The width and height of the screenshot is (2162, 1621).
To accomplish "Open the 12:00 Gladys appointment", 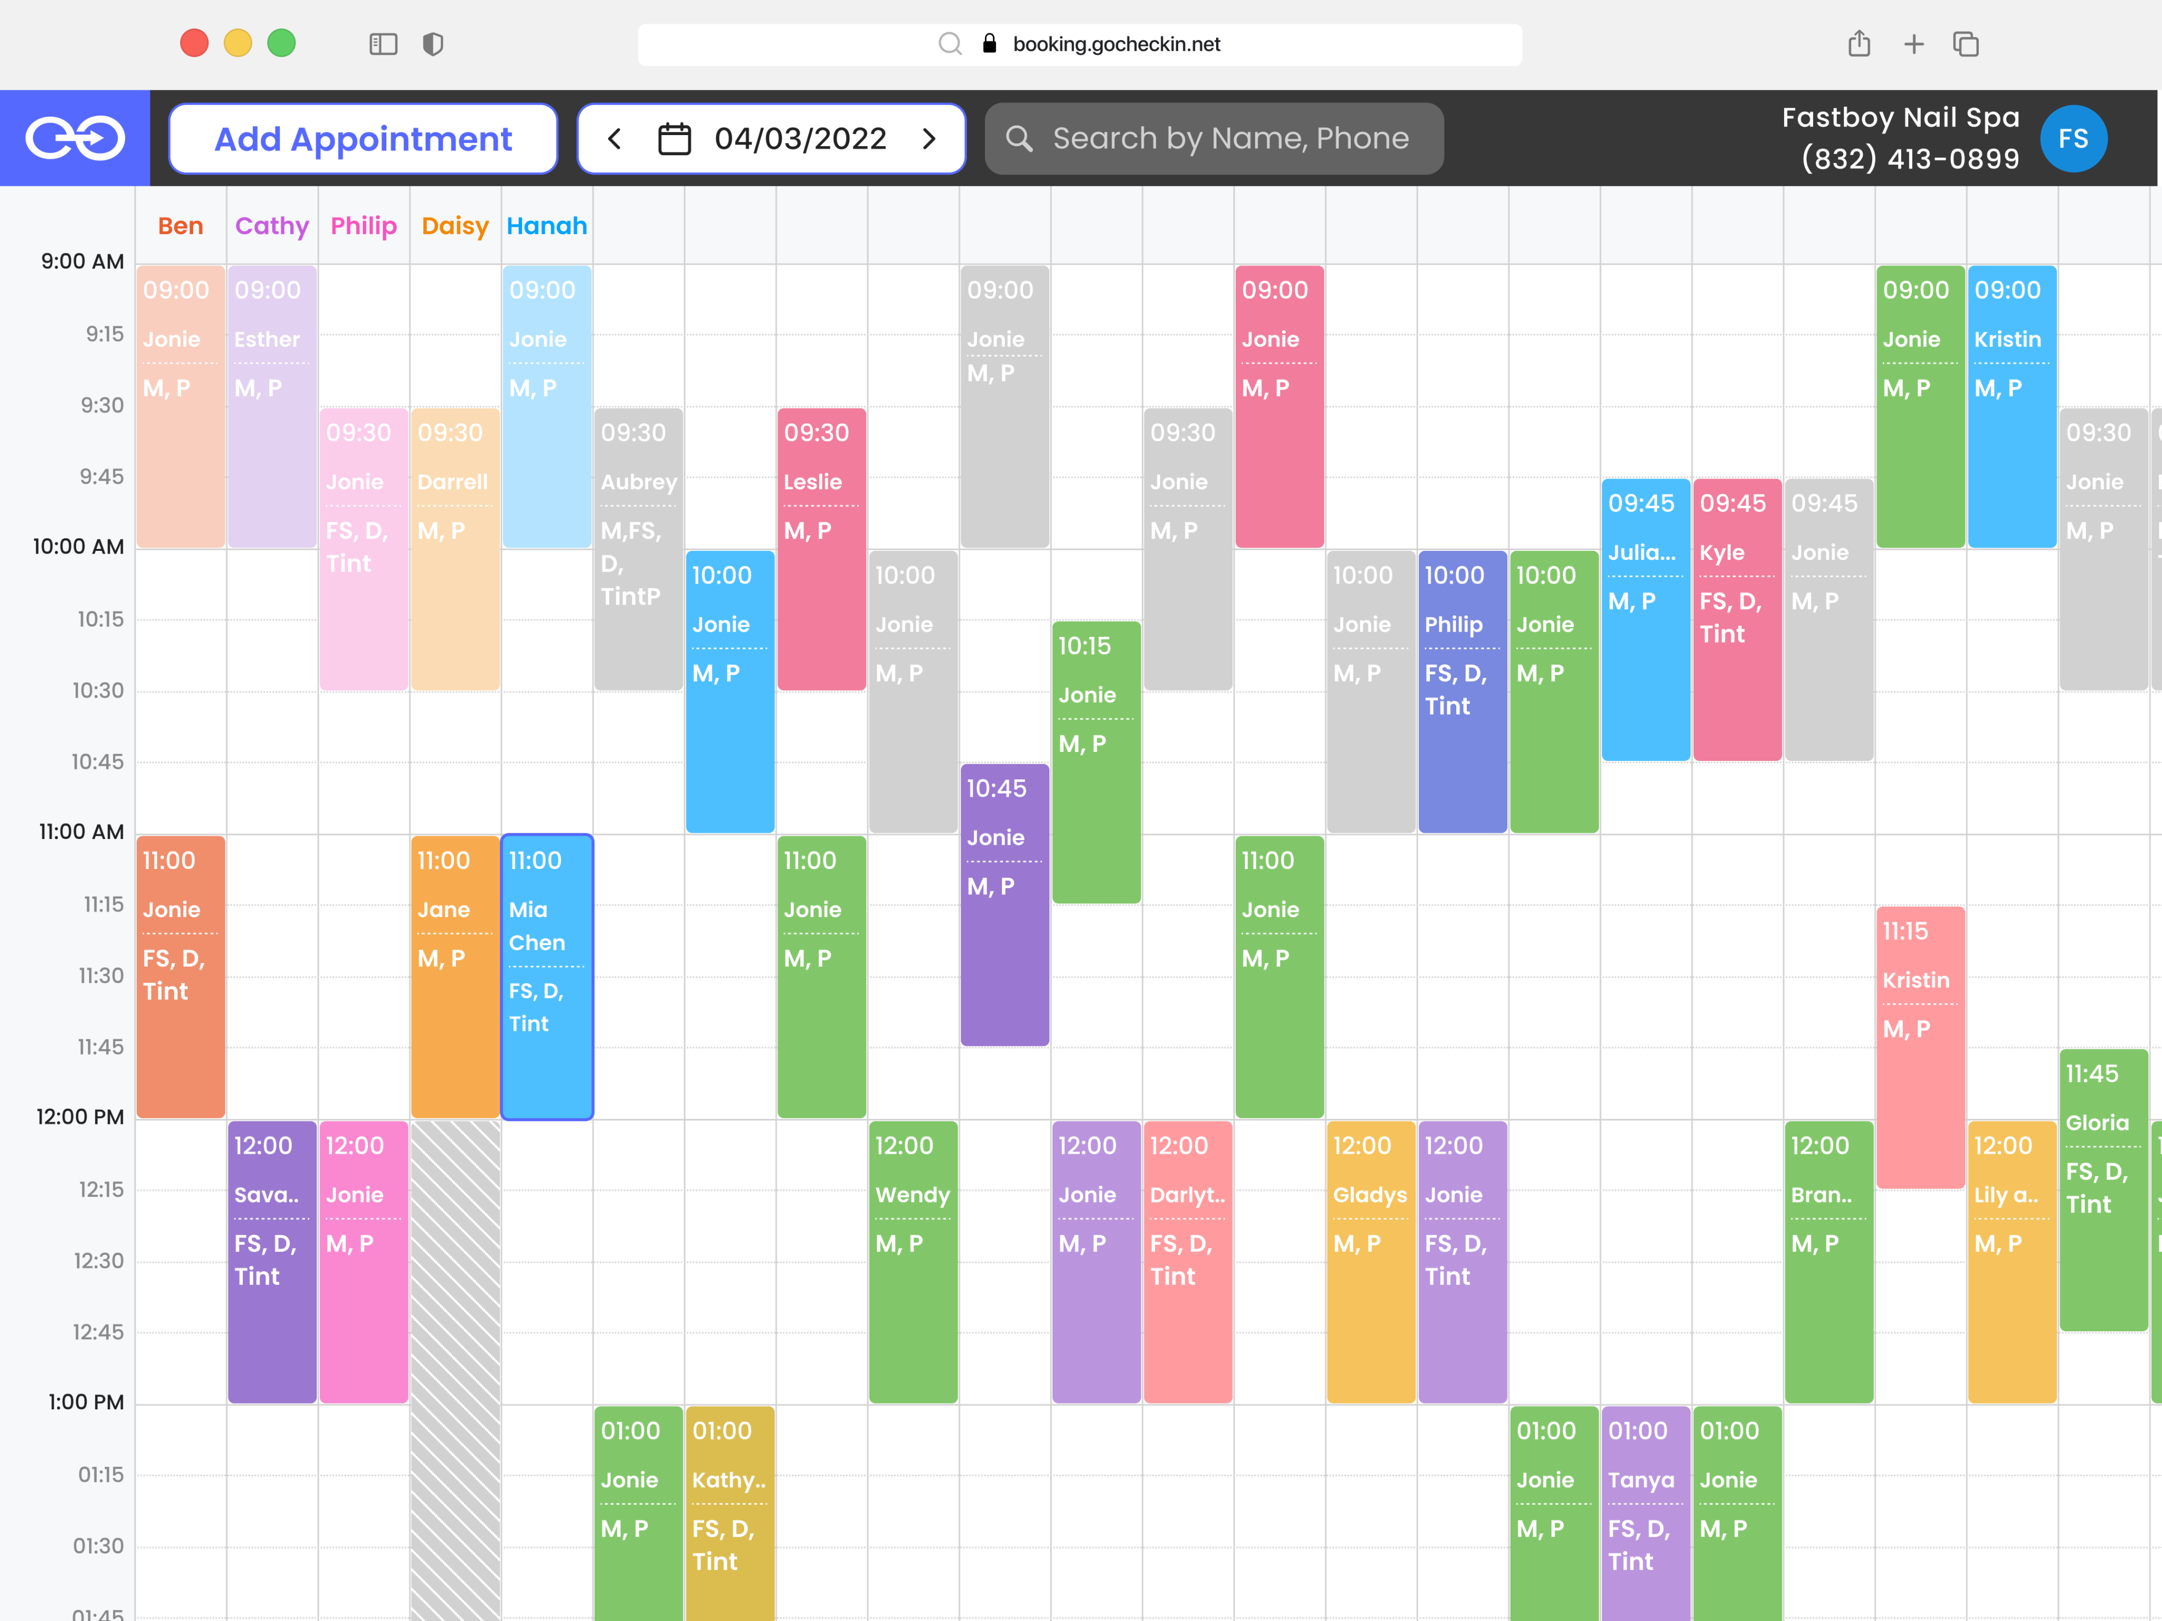I will pyautogui.click(x=1370, y=1262).
